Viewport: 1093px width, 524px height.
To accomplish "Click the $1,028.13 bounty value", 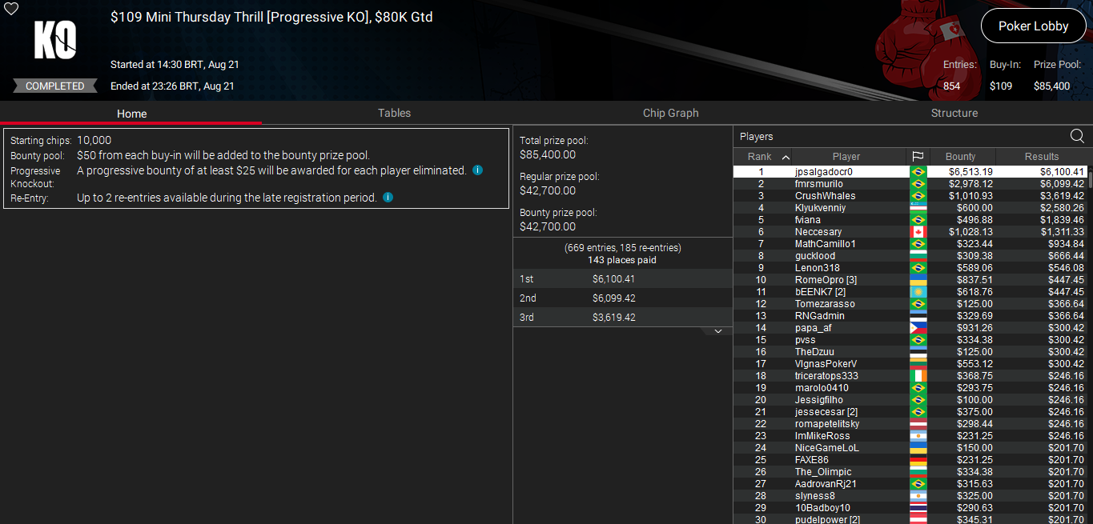I will click(x=970, y=232).
